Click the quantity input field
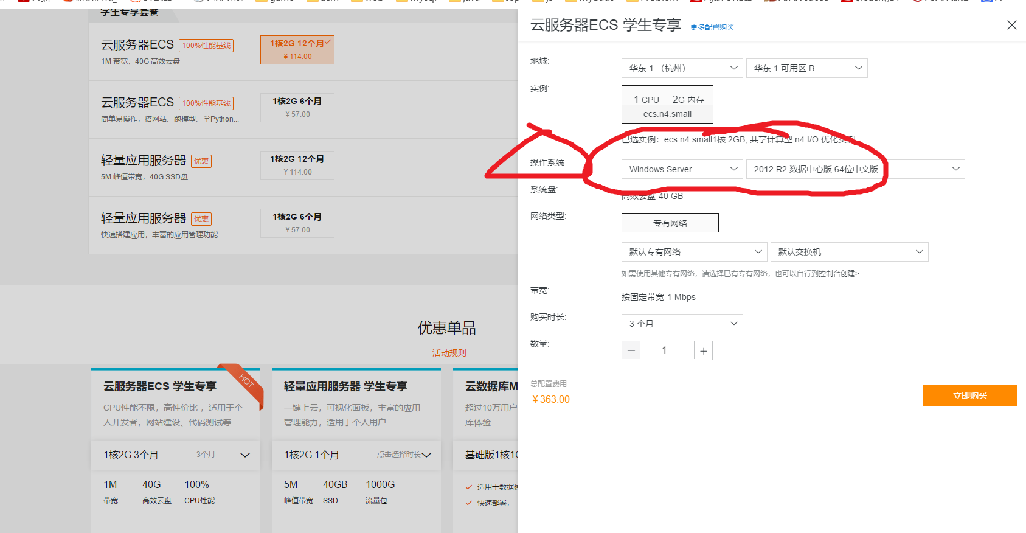 click(x=667, y=350)
